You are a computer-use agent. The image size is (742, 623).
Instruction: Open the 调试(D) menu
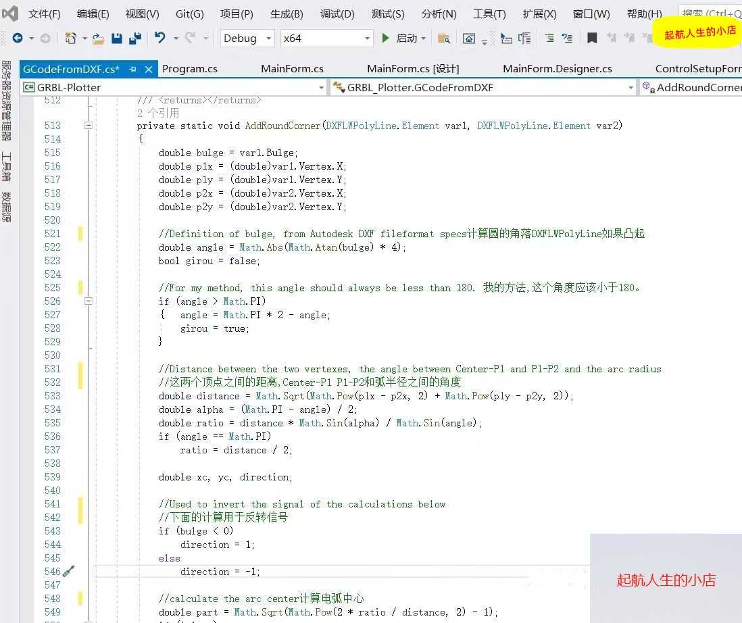[x=337, y=14]
